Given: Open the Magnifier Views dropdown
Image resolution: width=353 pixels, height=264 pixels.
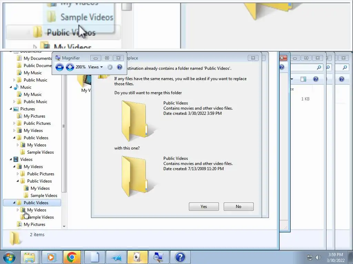Looking at the screenshot, I should (x=95, y=67).
